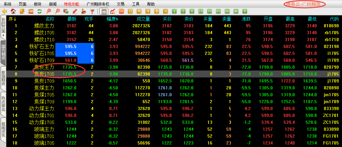
Task: Click the green refresh arrows icon
Action: point(40,11)
